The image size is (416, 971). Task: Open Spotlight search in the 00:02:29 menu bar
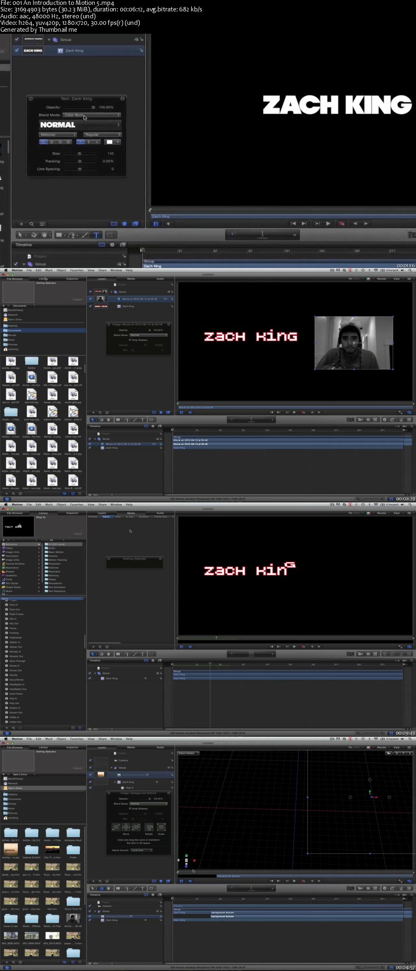[x=410, y=270]
